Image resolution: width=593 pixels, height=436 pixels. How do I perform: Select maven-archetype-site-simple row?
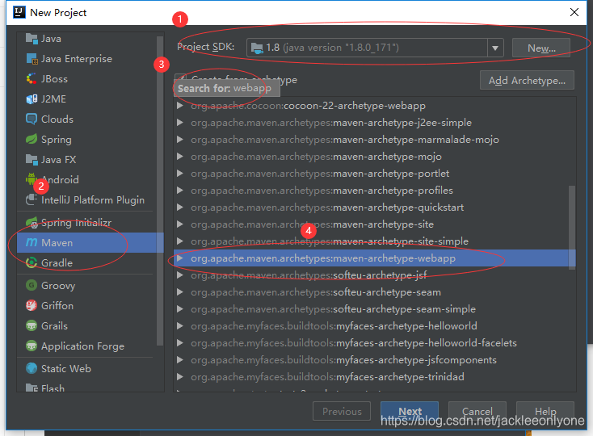[x=372, y=241]
